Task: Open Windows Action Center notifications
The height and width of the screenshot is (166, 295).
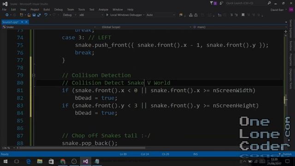Action: [x=287, y=161]
